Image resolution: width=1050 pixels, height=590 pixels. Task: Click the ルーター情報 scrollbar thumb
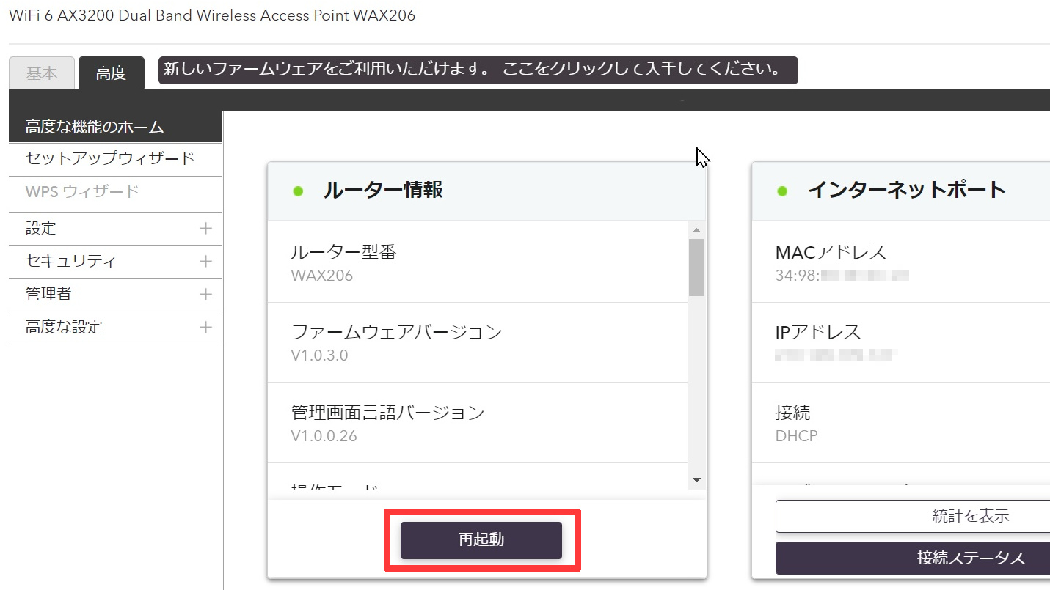pos(697,268)
